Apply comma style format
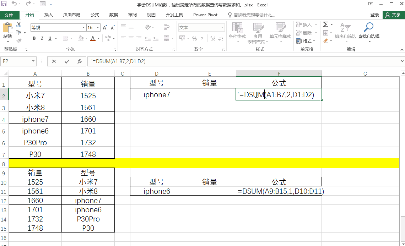The height and width of the screenshot is (246, 405). (202, 38)
